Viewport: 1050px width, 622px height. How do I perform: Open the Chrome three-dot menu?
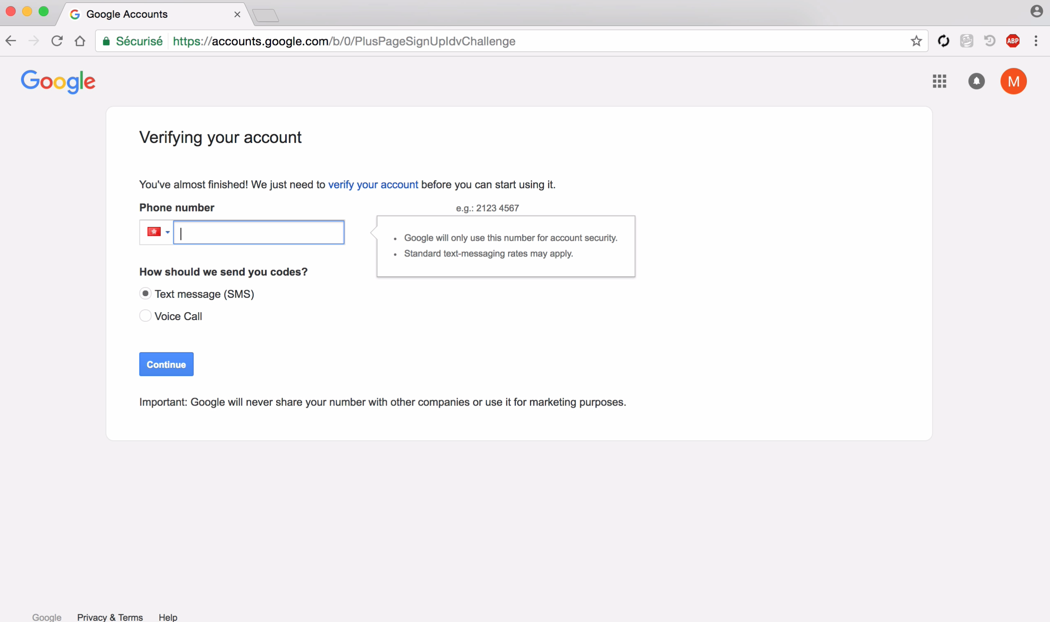1036,40
